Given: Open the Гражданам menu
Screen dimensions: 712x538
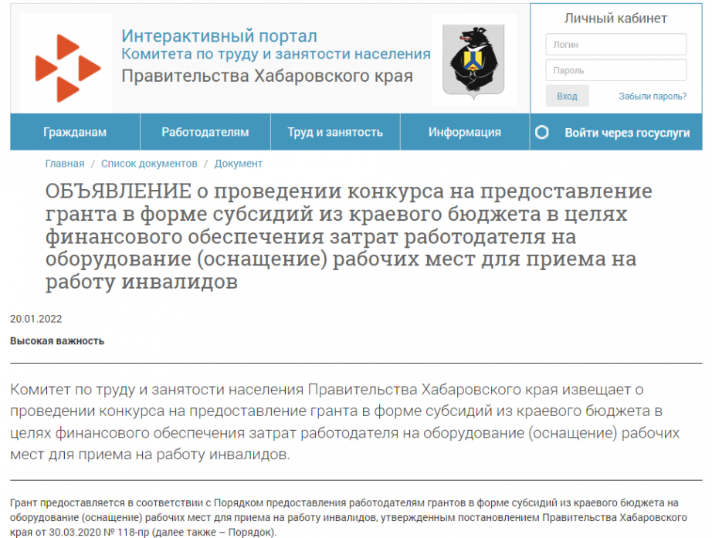Looking at the screenshot, I should point(75,132).
